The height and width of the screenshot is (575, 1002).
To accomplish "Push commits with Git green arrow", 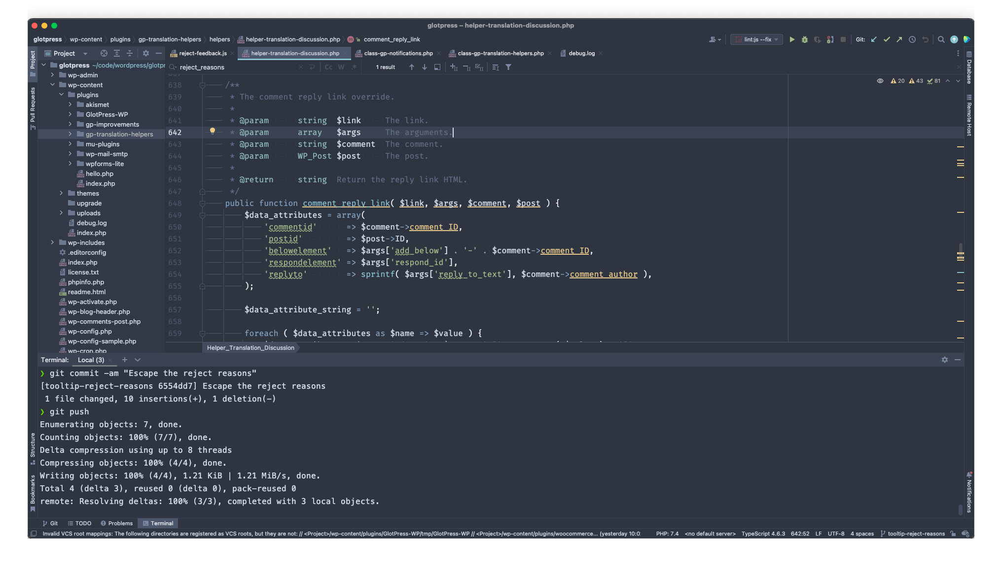I will (899, 39).
